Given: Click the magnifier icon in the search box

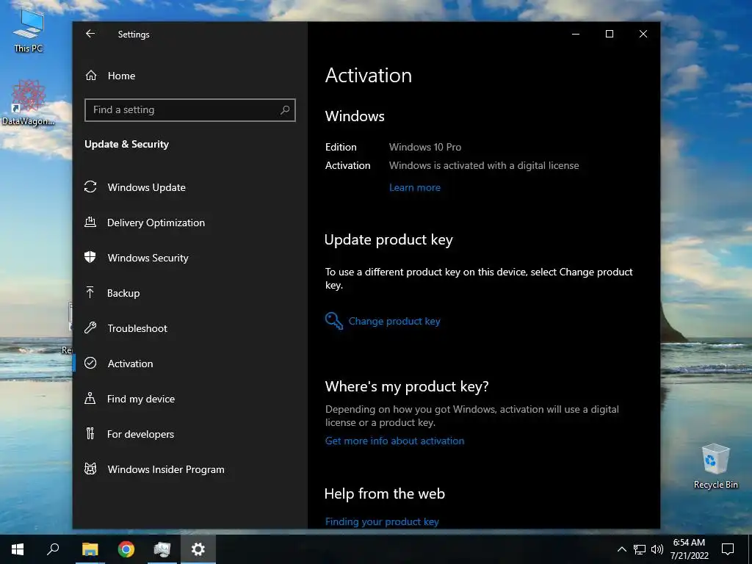Looking at the screenshot, I should [x=285, y=110].
